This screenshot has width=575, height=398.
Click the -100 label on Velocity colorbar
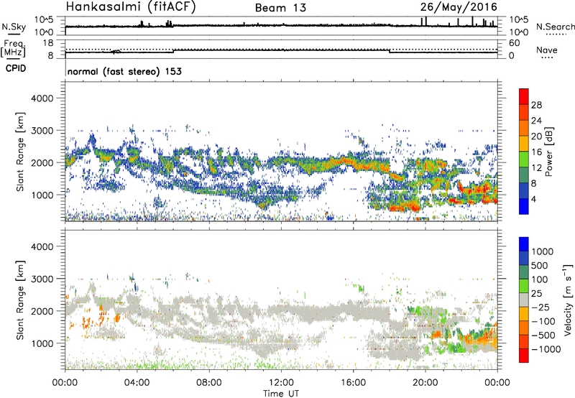point(543,321)
